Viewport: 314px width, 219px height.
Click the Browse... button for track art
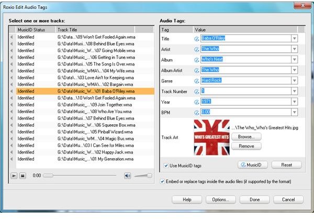[246, 137]
